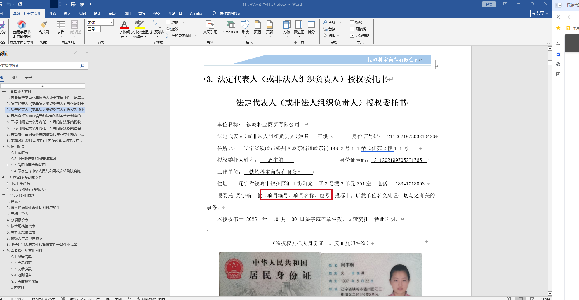Click the yellow star favorites icon in side panel
Image resolution: width=579 pixels, height=300 pixels.
pyautogui.click(x=558, y=28)
